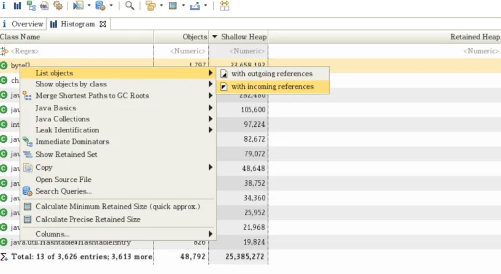Open the histogram toolbar icon
Viewport: 501px width, 274px height.
click(x=17, y=6)
